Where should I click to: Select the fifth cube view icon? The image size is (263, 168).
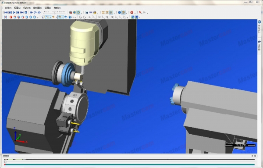[27, 17]
